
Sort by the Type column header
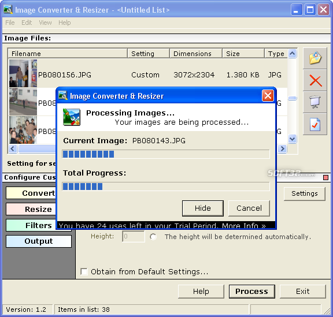(276, 54)
